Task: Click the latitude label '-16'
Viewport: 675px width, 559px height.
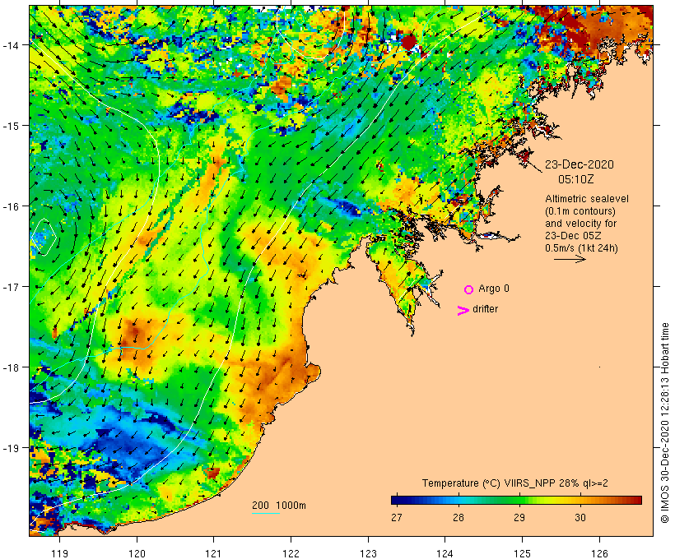Action: coord(11,206)
